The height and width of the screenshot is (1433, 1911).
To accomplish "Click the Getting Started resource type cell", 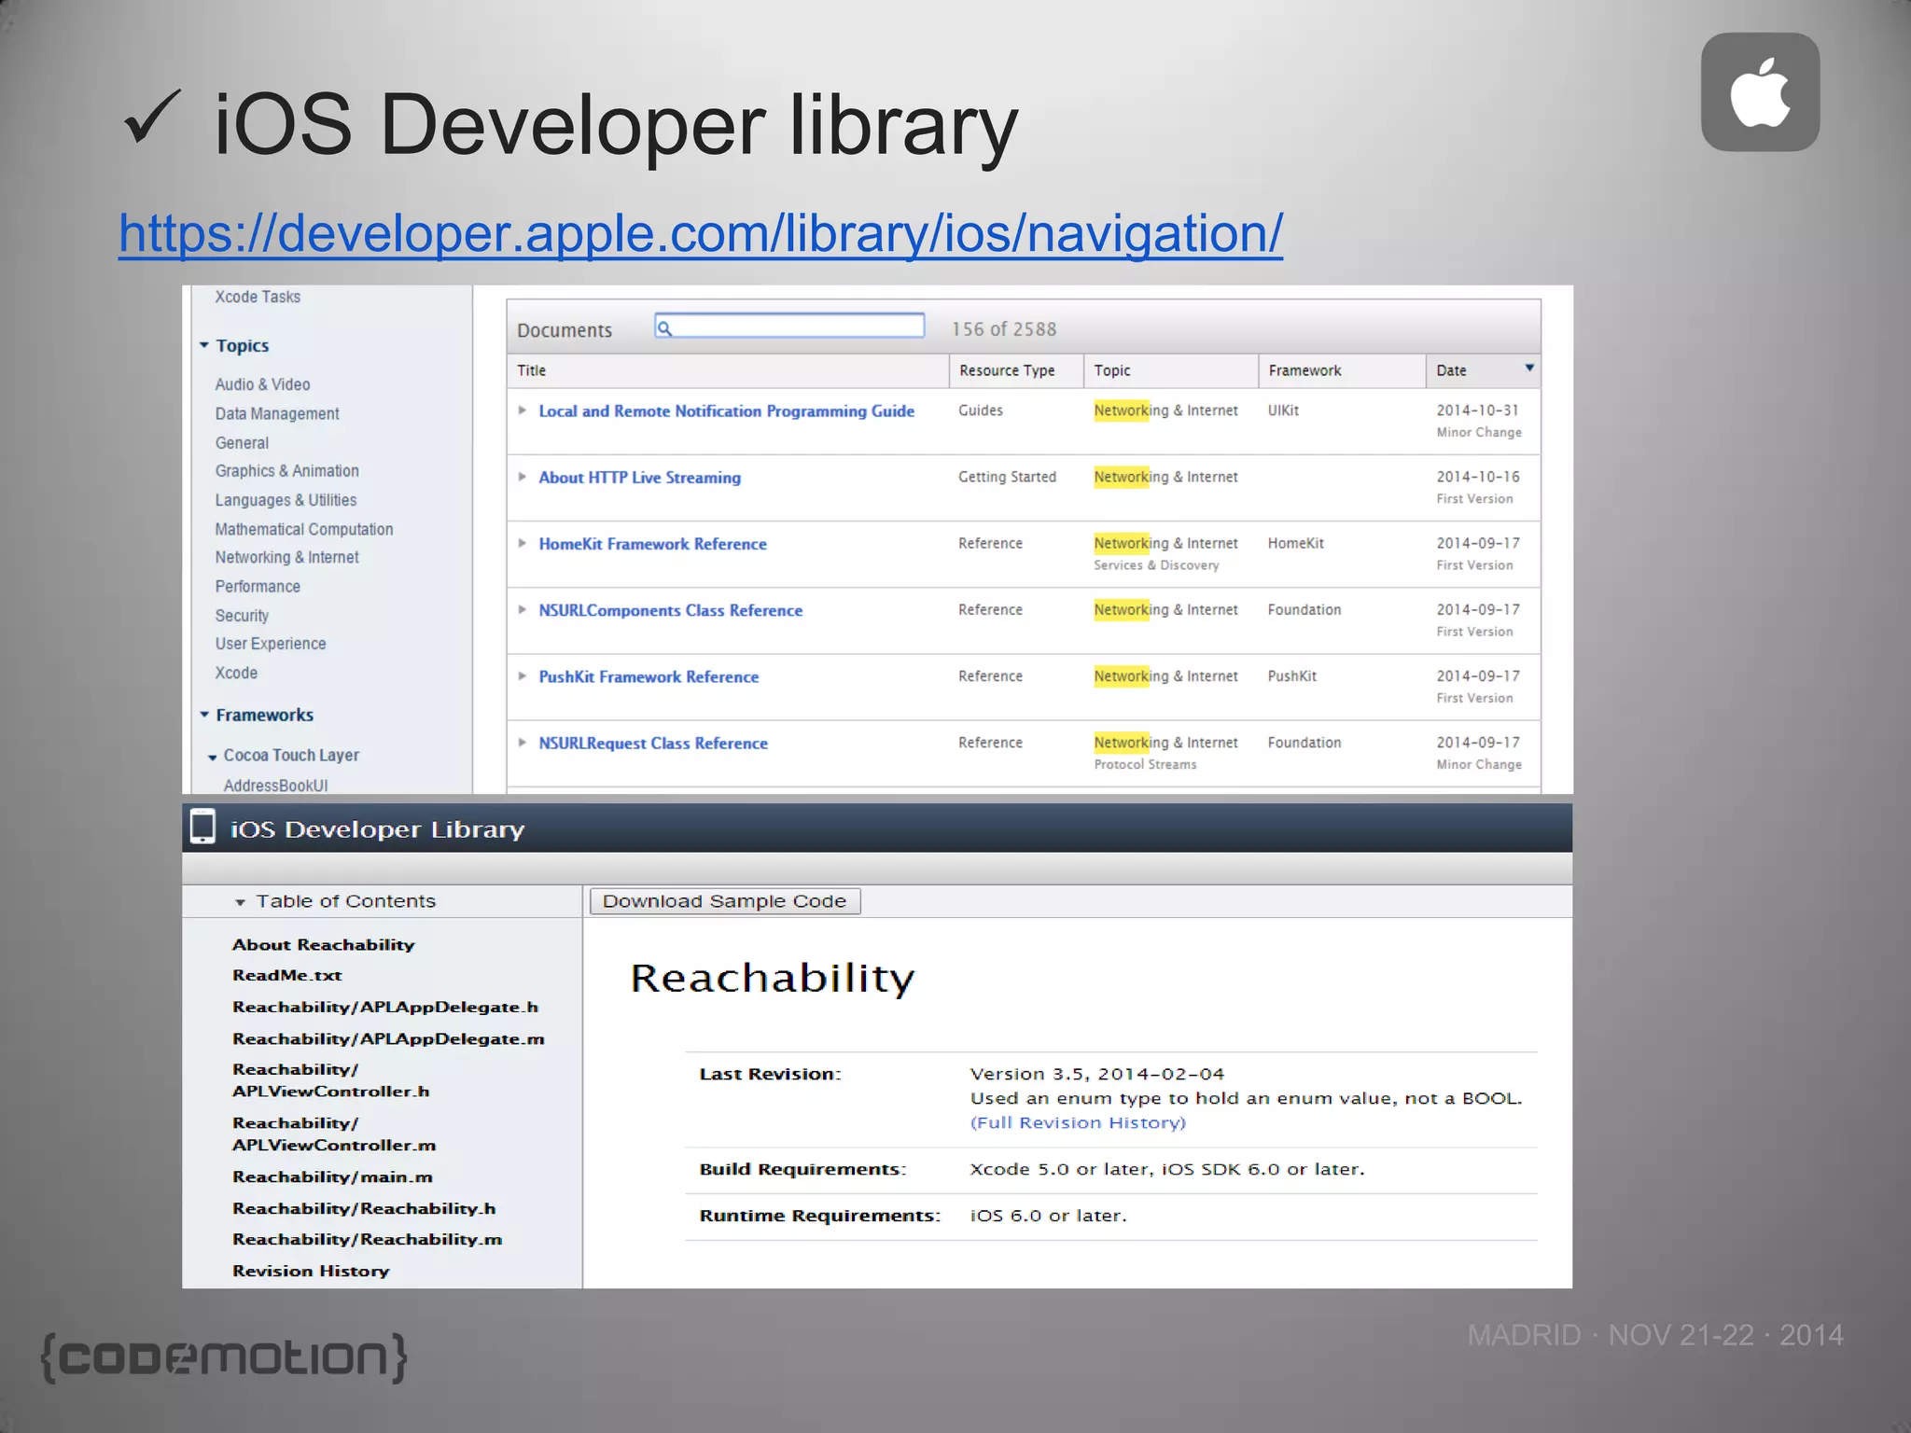I will pos(1007,477).
